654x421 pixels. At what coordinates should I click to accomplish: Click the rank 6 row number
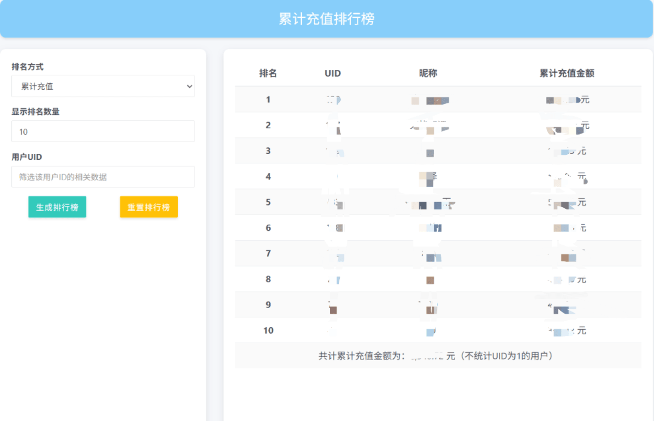268,228
